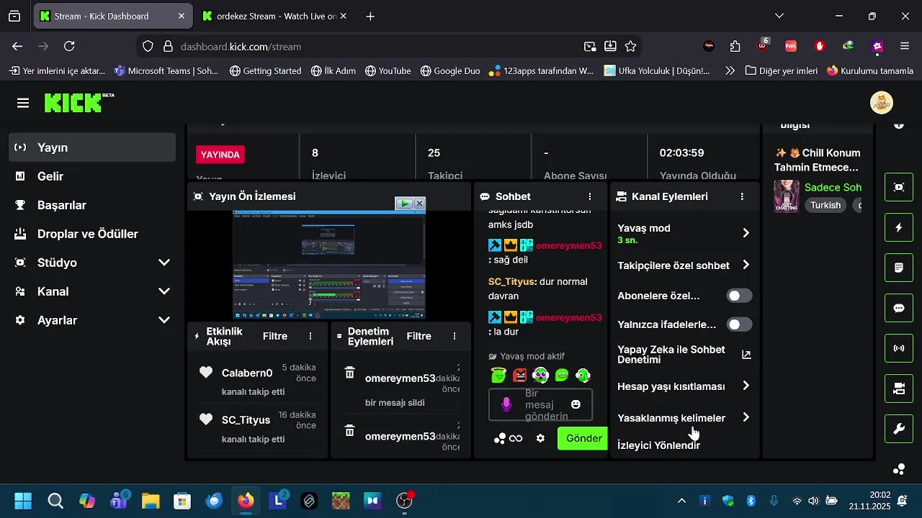The height and width of the screenshot is (518, 922).
Task: Open Yasaklanmış kelimeler arrow
Action: [x=746, y=417]
